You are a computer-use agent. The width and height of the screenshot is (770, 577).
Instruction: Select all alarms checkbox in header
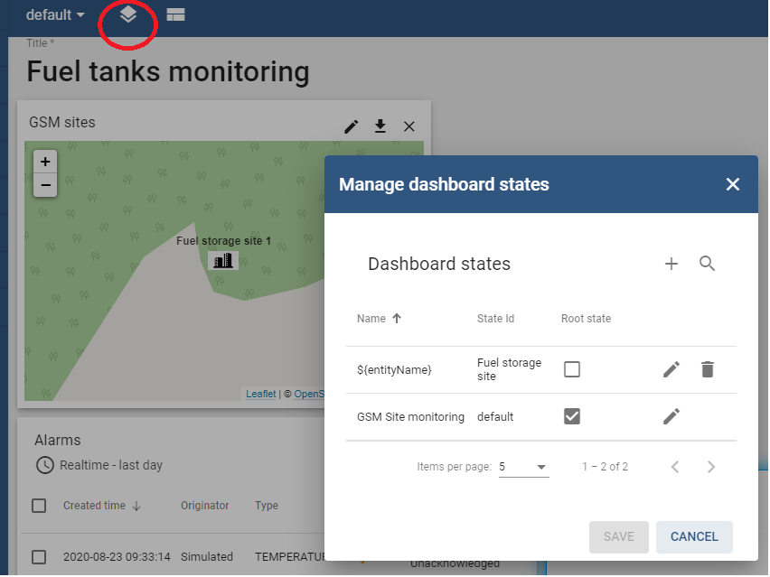tap(39, 506)
